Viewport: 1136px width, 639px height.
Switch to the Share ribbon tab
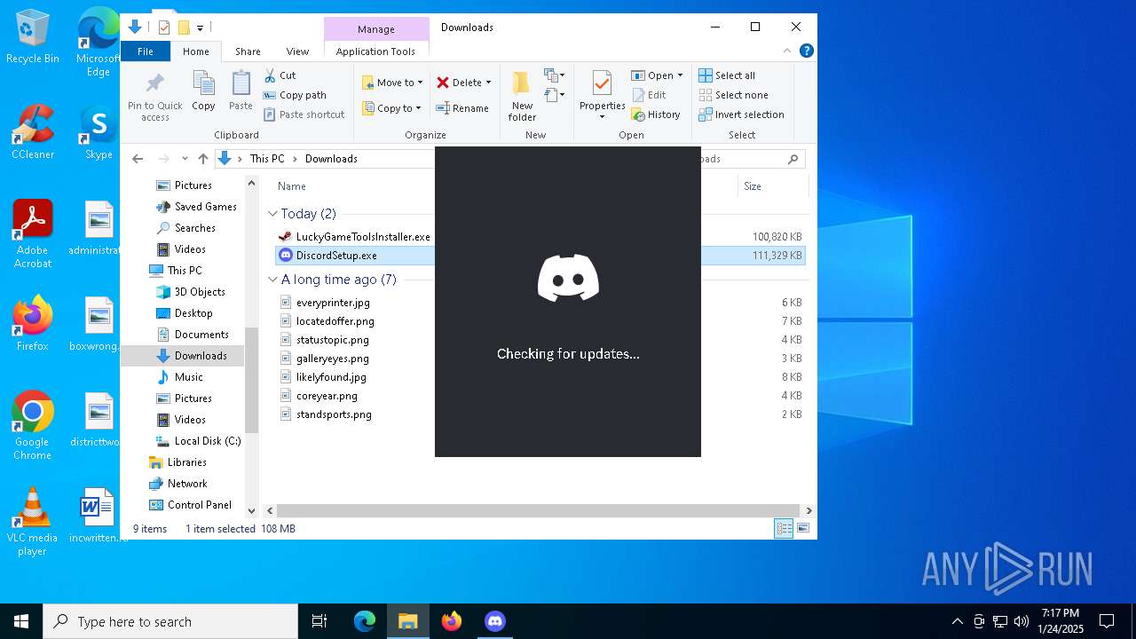(248, 51)
